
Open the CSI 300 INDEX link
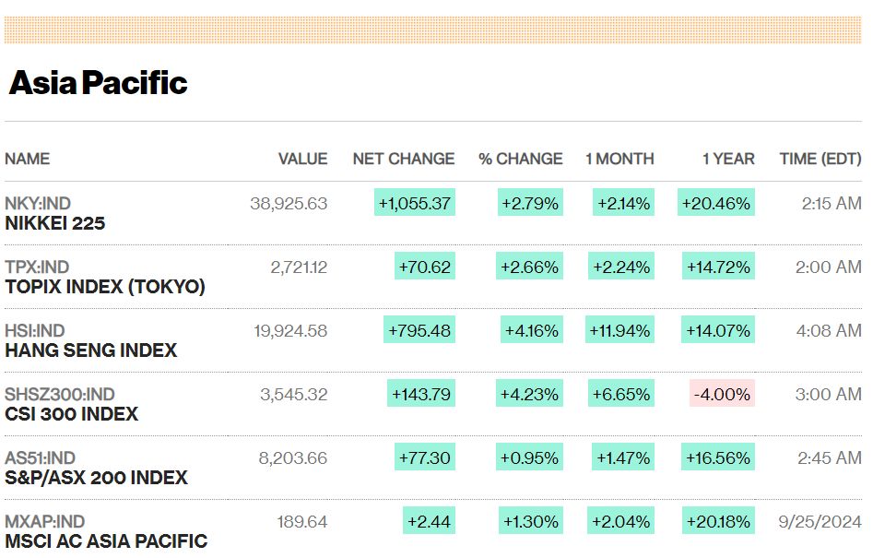point(71,414)
